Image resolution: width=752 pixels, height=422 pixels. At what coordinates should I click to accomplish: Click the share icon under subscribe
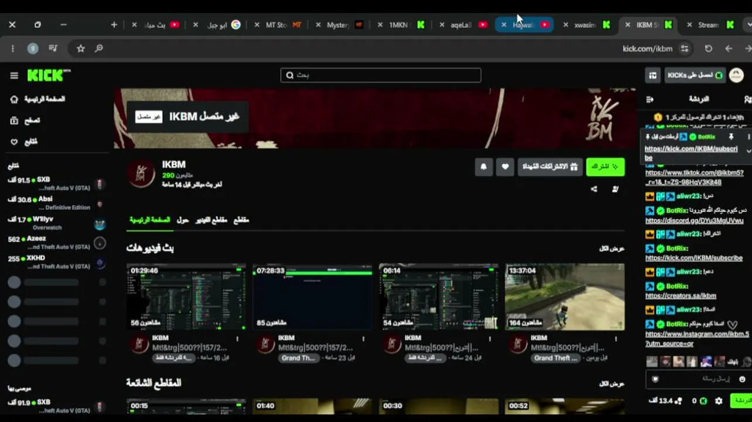594,189
